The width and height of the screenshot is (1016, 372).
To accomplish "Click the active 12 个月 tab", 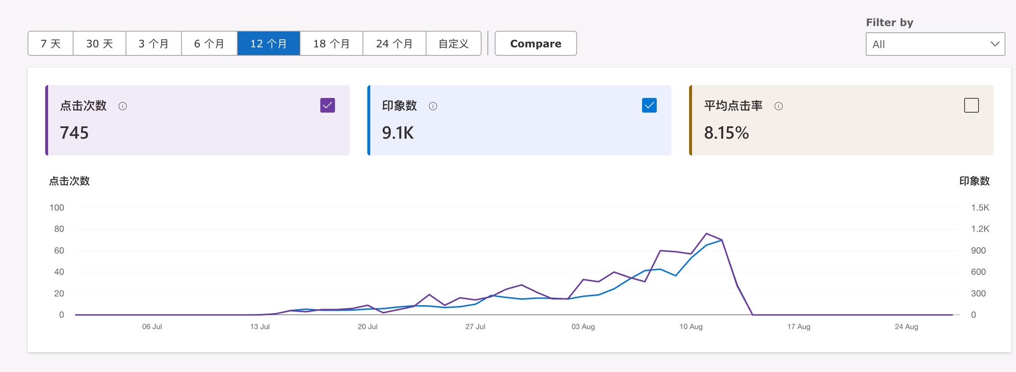I will pyautogui.click(x=268, y=44).
